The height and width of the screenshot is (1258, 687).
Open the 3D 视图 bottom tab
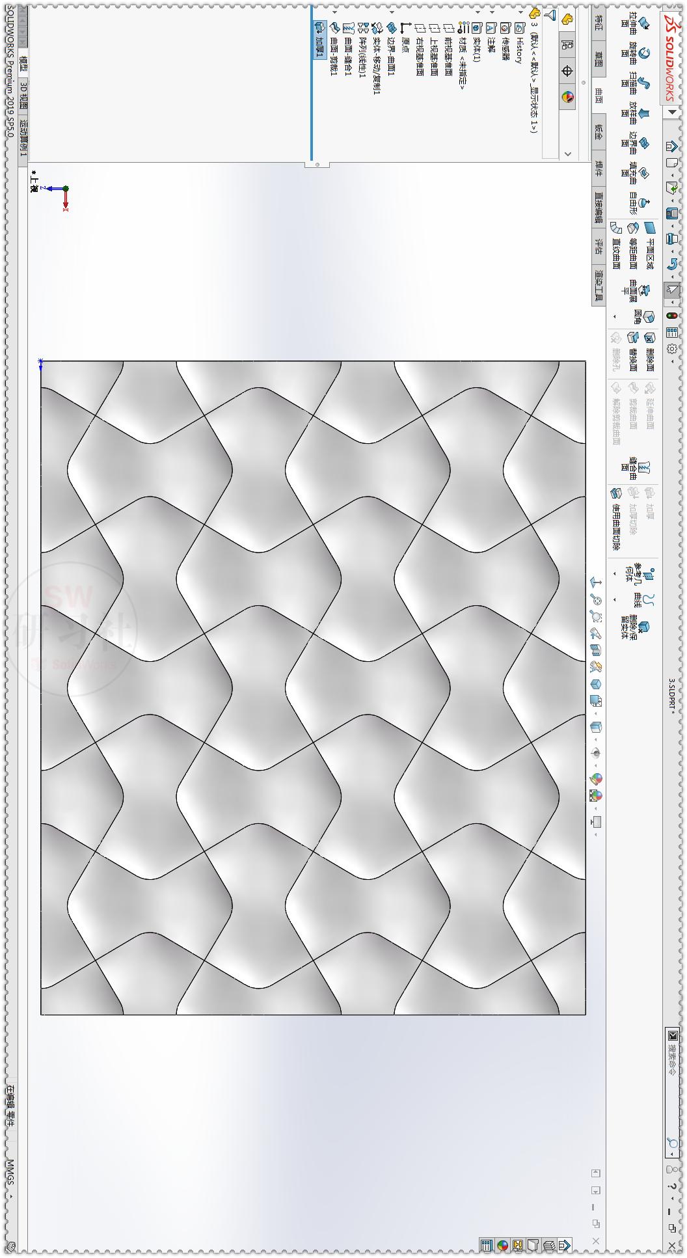pos(23,95)
